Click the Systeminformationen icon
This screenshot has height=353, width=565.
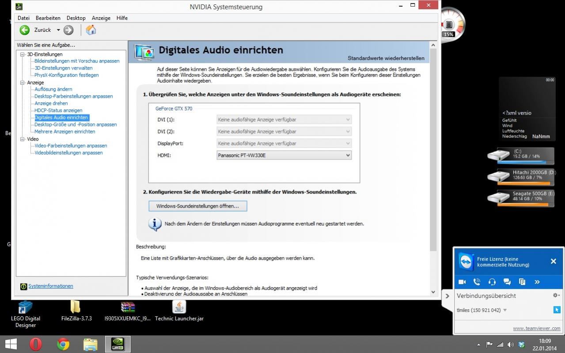coord(23,287)
